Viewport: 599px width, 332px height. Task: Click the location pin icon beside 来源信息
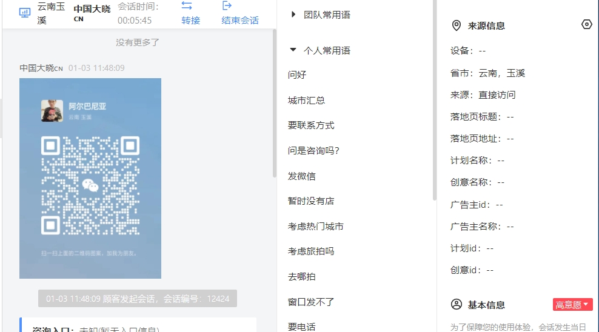point(456,25)
